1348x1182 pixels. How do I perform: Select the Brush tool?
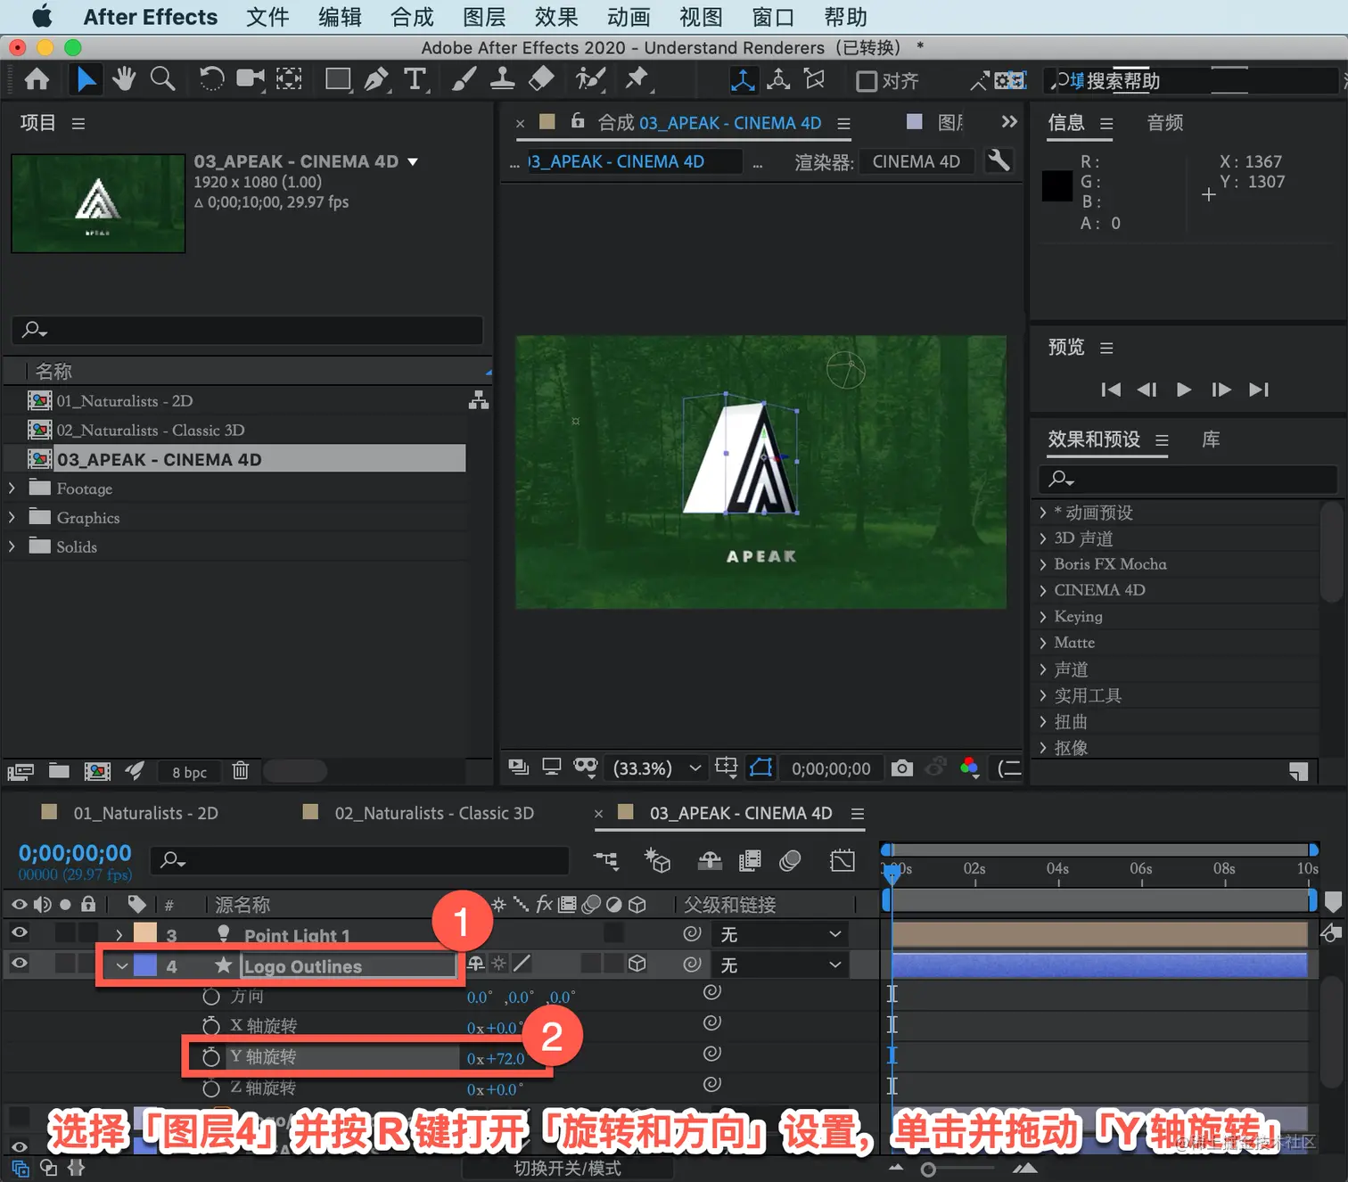464,79
